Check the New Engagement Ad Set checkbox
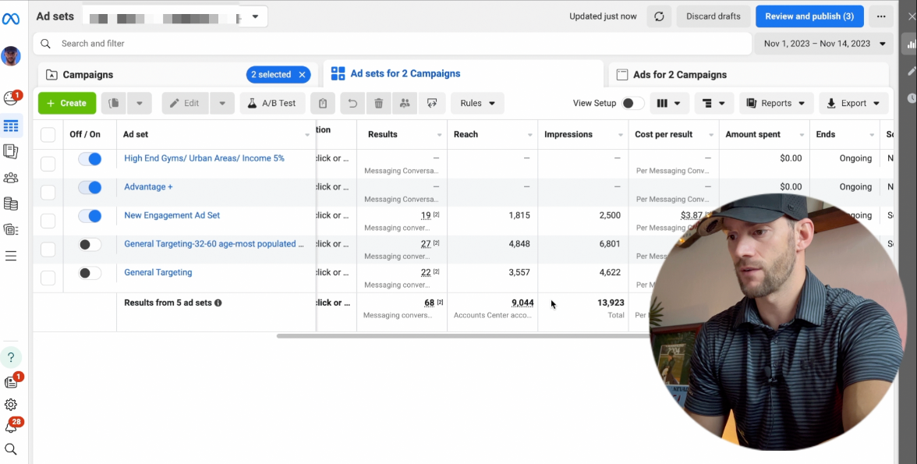Image resolution: width=917 pixels, height=464 pixels. pyautogui.click(x=48, y=221)
